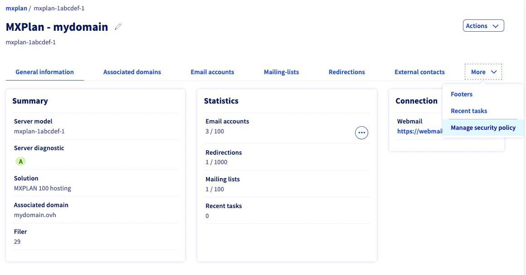This screenshot has width=526, height=275.
Task: Click the pencil icon to rename MXPlan
Action: tap(118, 27)
